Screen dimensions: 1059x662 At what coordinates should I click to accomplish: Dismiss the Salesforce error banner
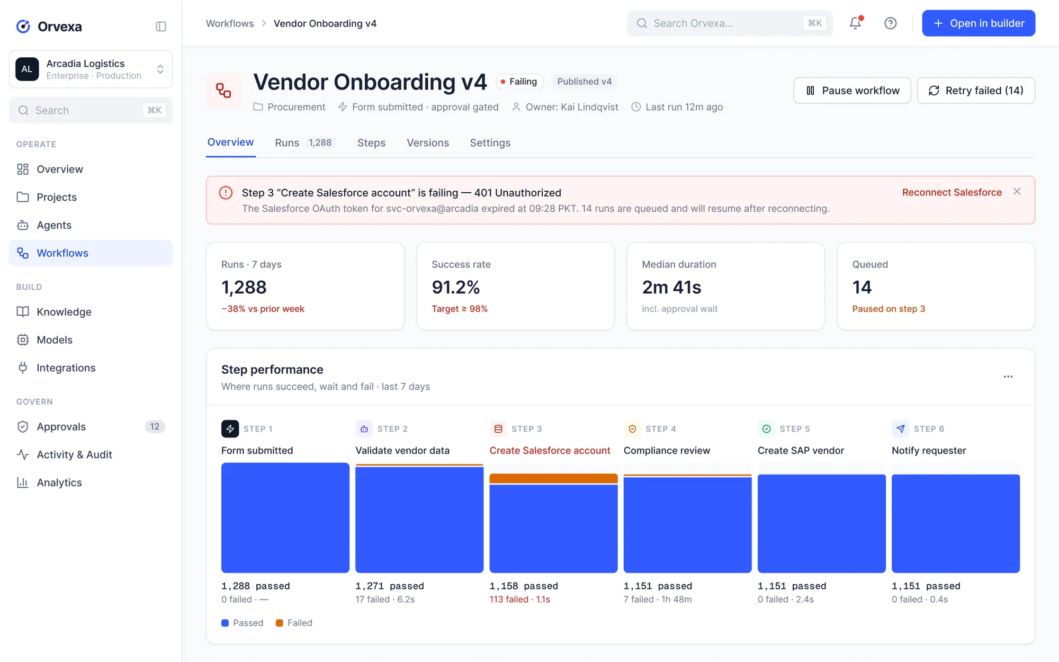1017,192
